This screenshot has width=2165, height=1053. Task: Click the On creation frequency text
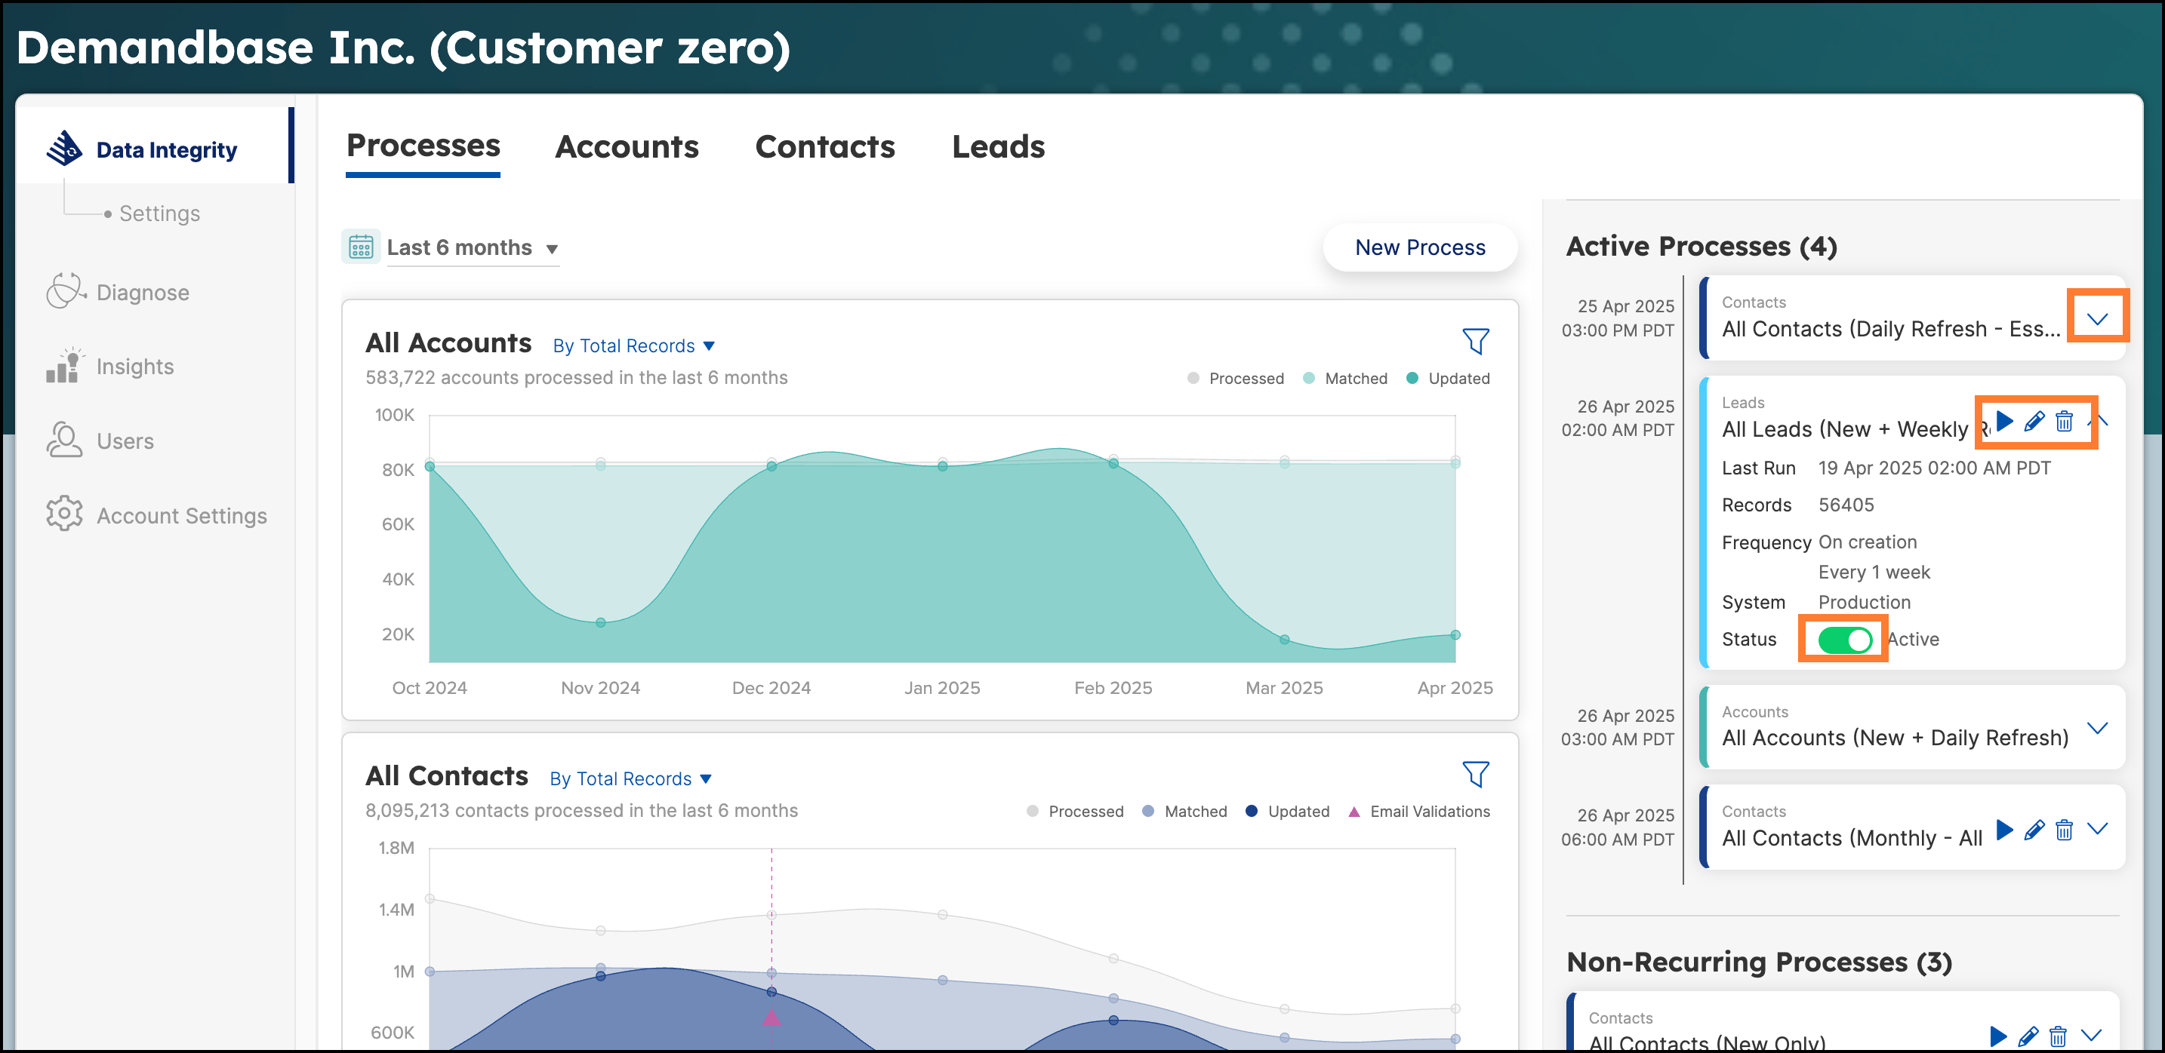coord(1868,542)
